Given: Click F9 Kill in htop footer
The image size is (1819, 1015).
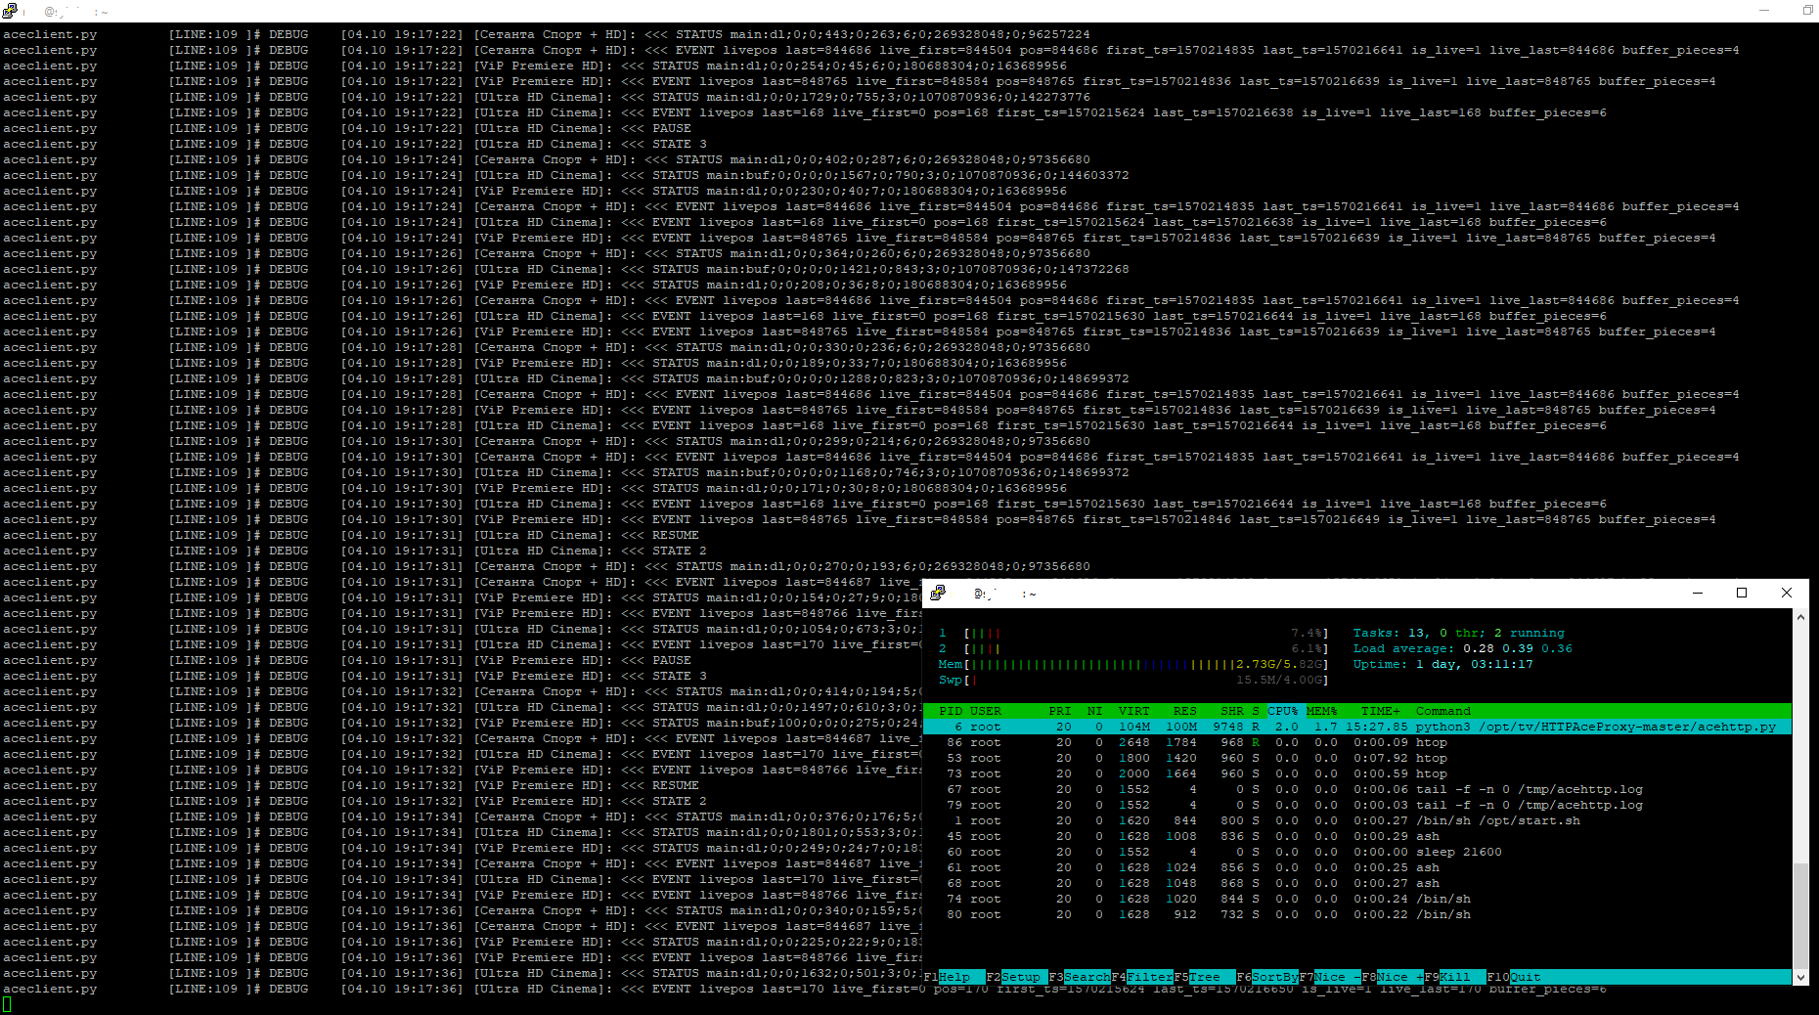Looking at the screenshot, I should 1454,977.
